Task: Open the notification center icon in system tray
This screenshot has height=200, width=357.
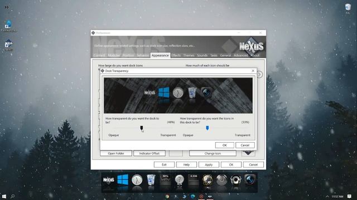Action: 349,196
